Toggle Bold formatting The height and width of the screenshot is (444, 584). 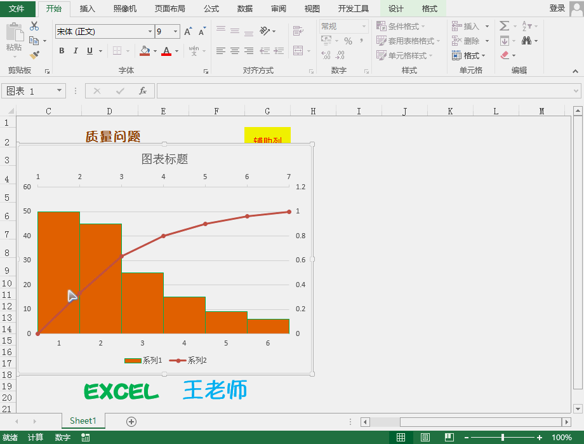[62, 51]
